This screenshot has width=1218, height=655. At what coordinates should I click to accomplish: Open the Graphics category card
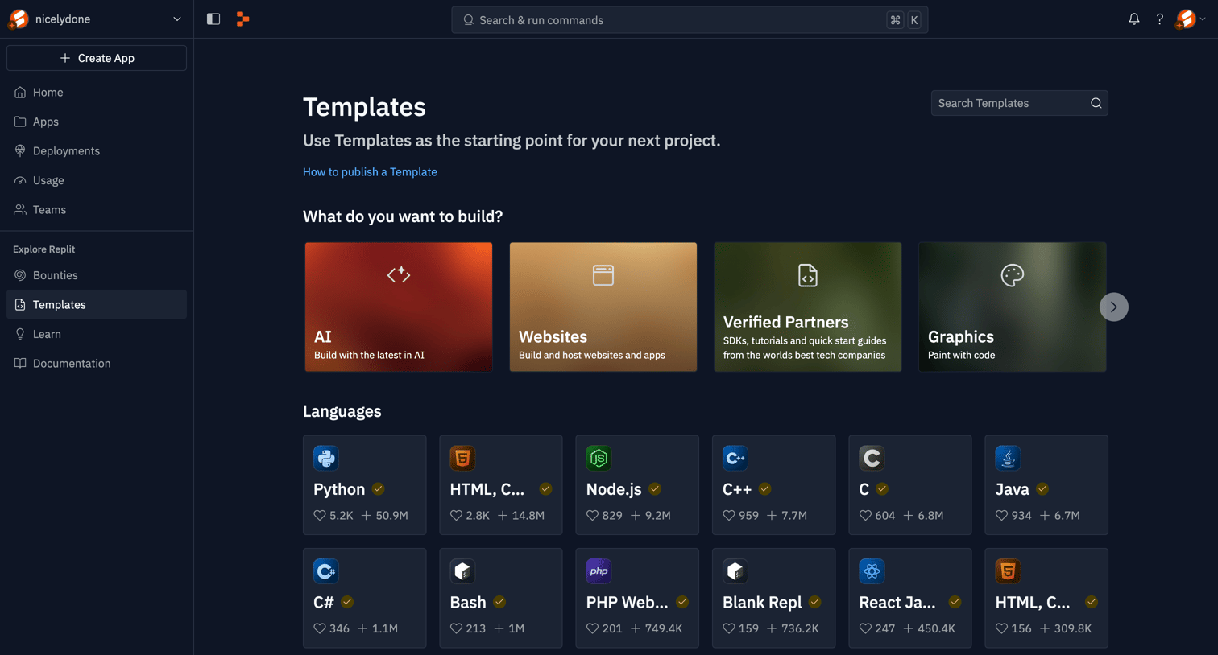[x=1013, y=307]
